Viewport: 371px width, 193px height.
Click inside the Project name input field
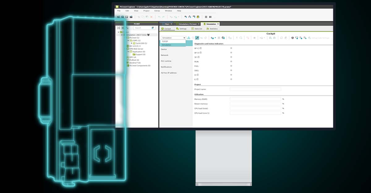[x=255, y=89]
